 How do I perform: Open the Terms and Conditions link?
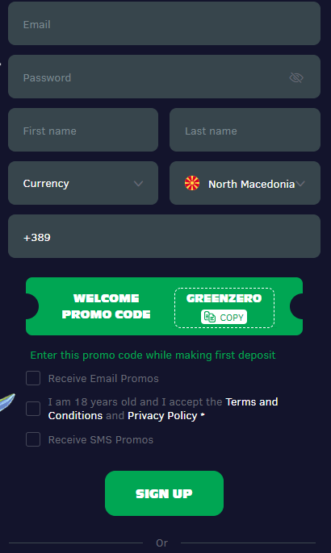(x=163, y=409)
